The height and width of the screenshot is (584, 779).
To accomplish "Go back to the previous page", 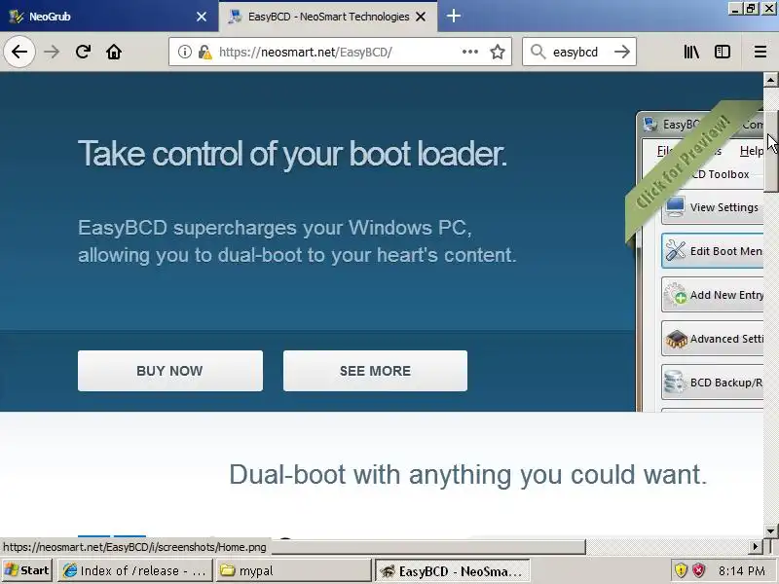I will [19, 52].
